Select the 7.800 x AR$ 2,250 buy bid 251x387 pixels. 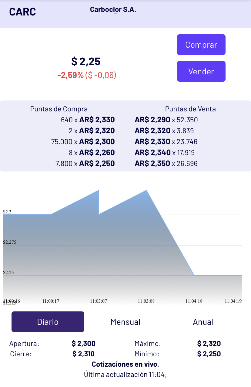pos(85,164)
